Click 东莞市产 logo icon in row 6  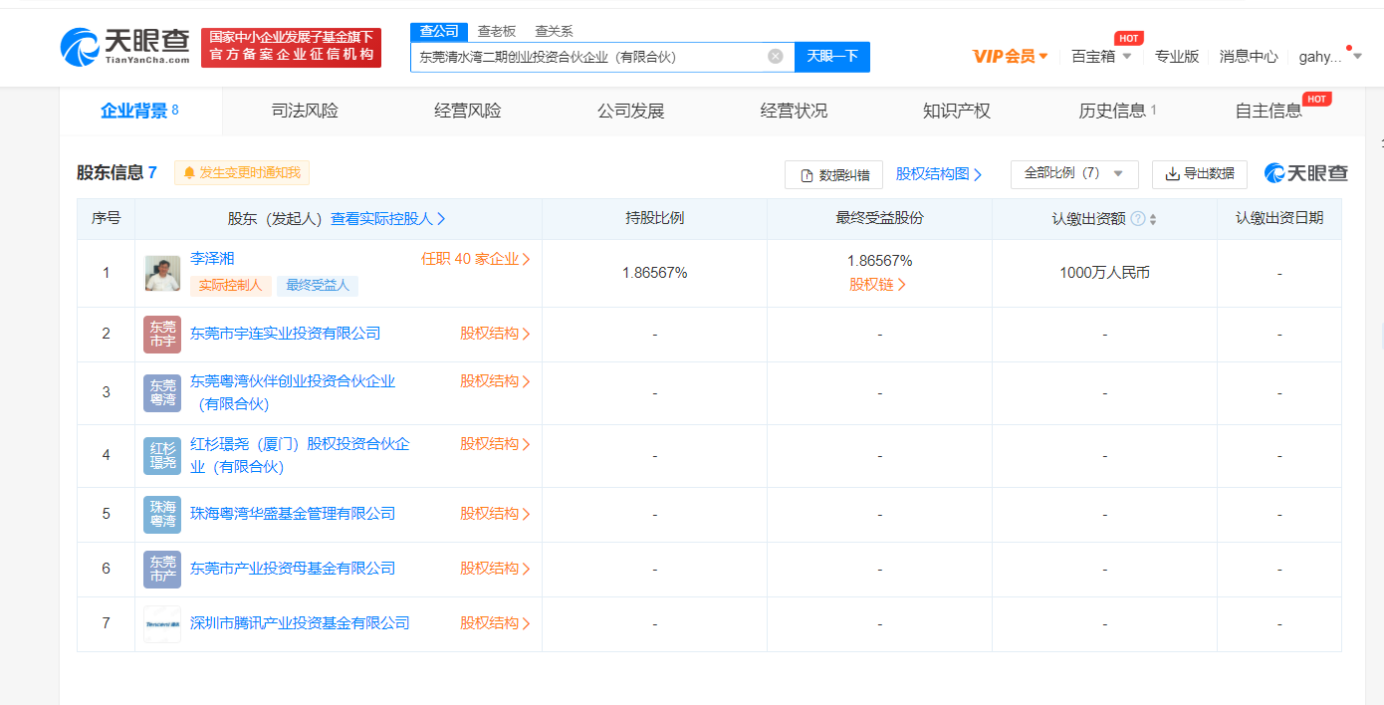click(162, 570)
